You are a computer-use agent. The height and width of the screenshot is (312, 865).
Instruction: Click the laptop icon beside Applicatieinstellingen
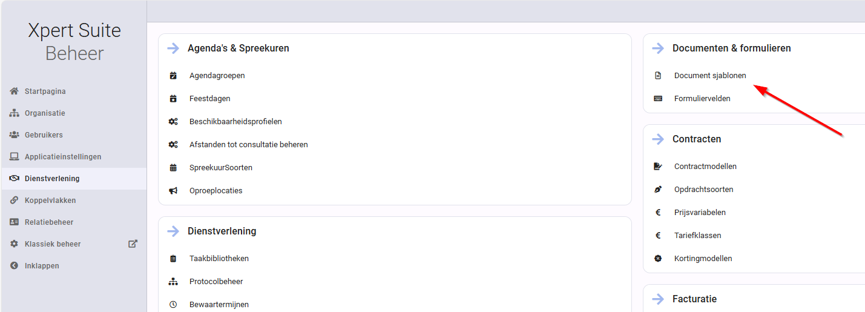click(x=14, y=157)
